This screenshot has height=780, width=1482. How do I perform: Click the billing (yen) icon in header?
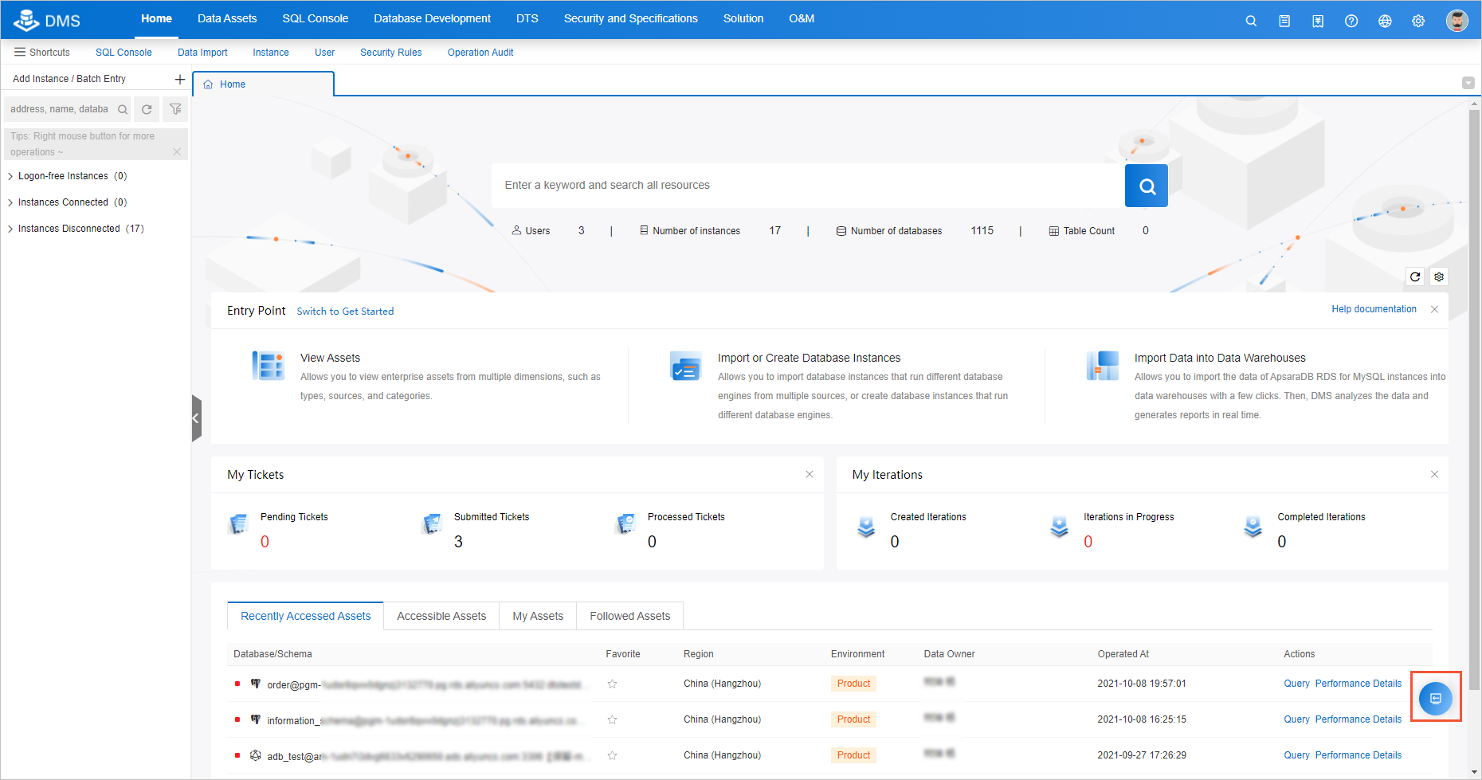[x=1318, y=21]
